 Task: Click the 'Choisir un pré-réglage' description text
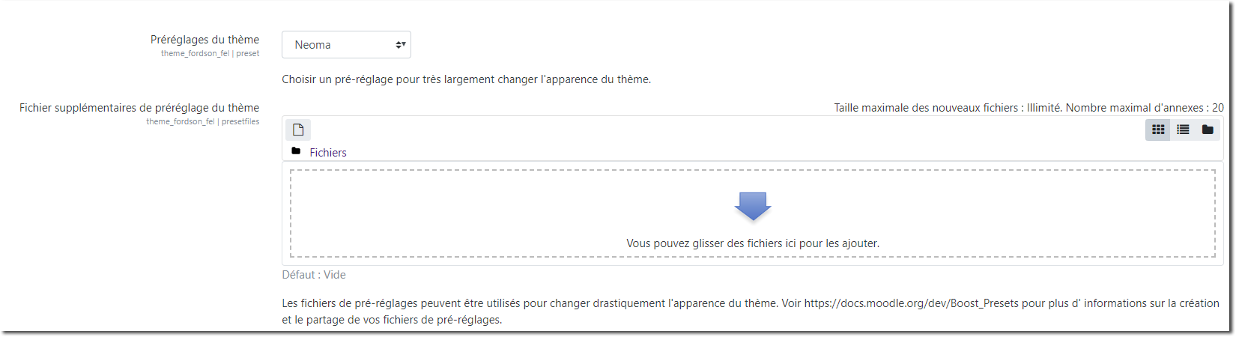coord(466,79)
